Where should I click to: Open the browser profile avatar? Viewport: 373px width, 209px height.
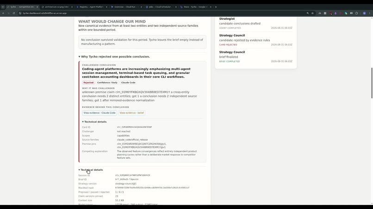pos(364,13)
